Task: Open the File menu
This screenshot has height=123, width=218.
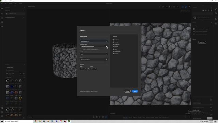Action: [2, 3]
